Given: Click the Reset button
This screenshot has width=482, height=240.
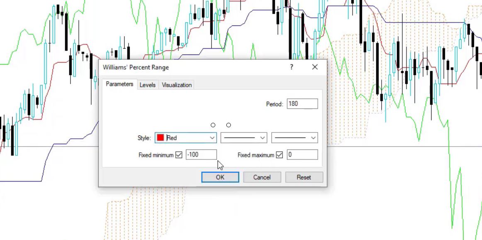Looking at the screenshot, I should coord(304,177).
